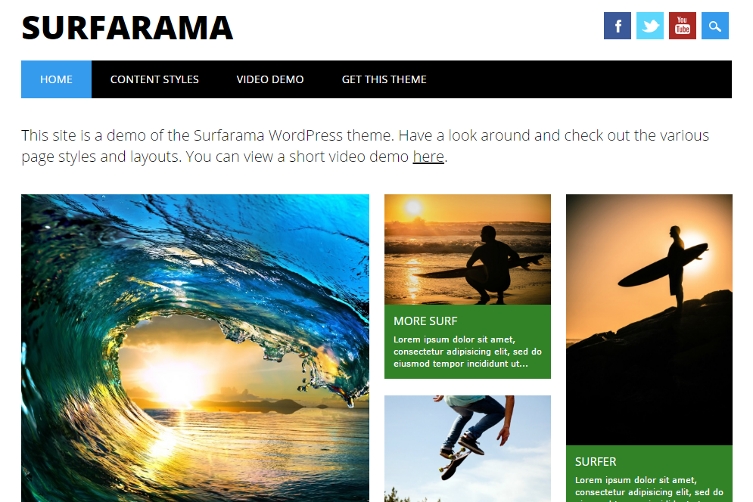Open GET THIS THEME menu item
753x502 pixels.
click(384, 79)
